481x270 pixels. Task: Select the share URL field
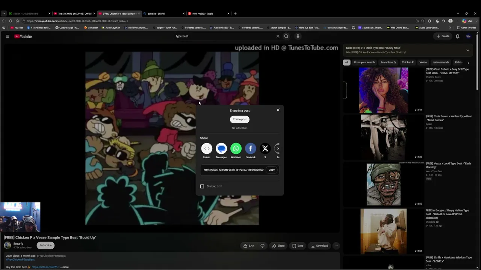pyautogui.click(x=234, y=170)
